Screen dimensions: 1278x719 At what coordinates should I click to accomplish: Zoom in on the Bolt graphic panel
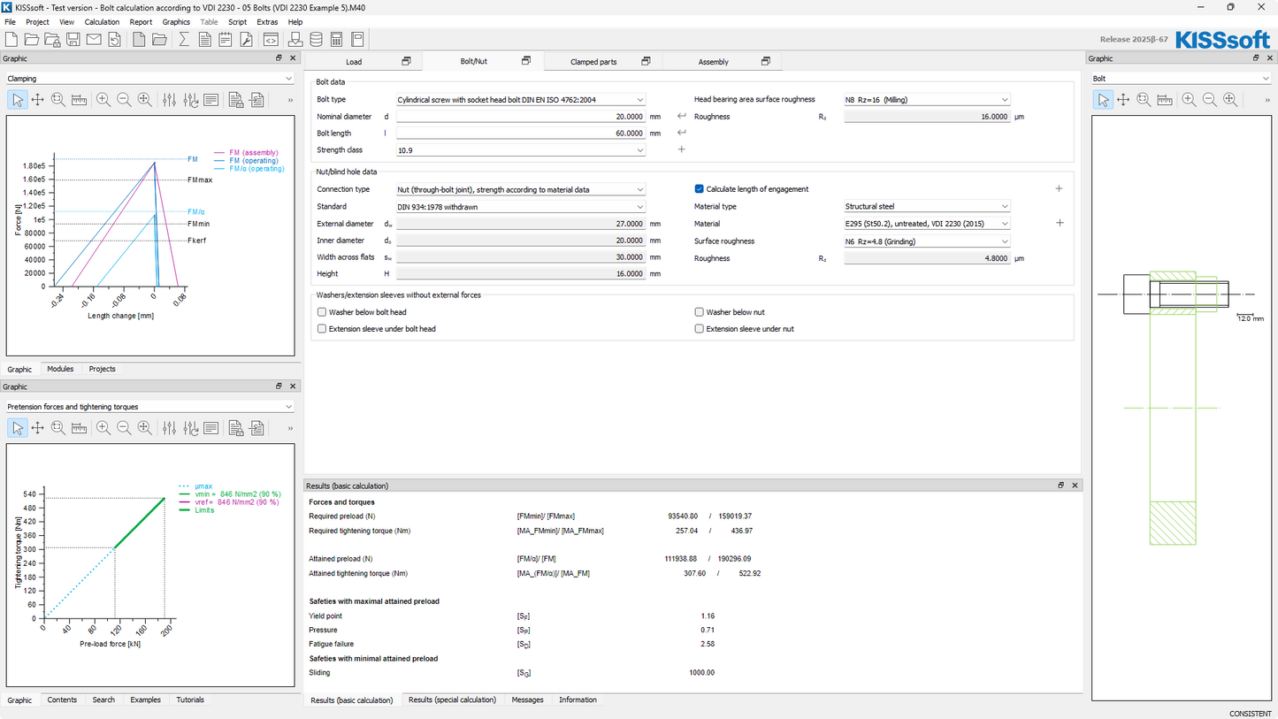click(x=1189, y=100)
